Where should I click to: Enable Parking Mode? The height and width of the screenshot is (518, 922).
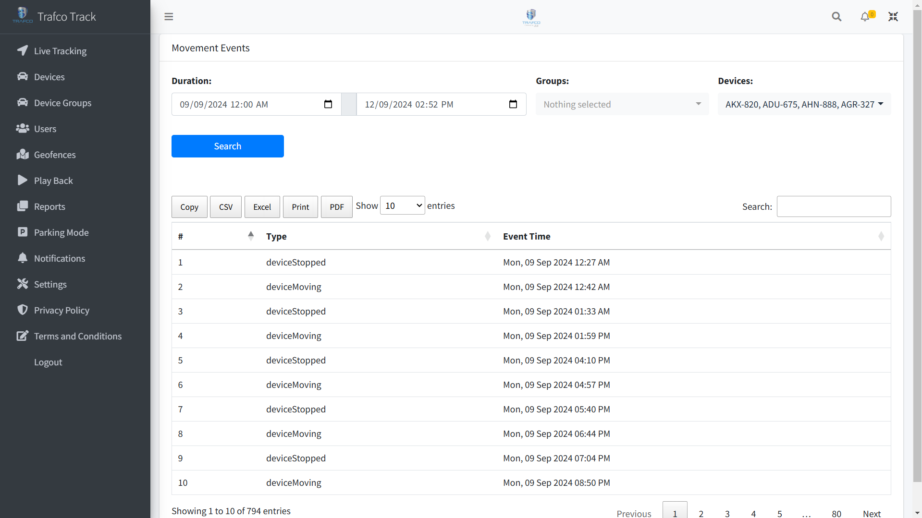pyautogui.click(x=61, y=232)
